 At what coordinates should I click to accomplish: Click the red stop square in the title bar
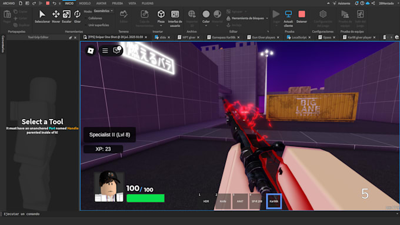[48, 4]
